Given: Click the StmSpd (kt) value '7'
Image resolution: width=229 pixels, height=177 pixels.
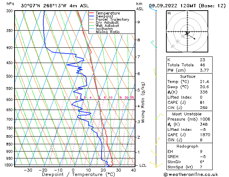Looking at the screenshot, I should coord(201,167).
